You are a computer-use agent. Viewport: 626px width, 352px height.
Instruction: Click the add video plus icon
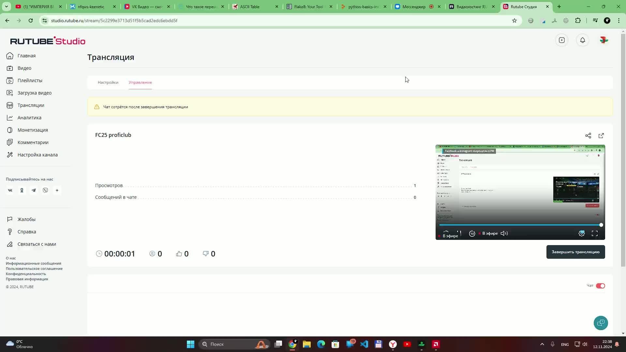561,40
